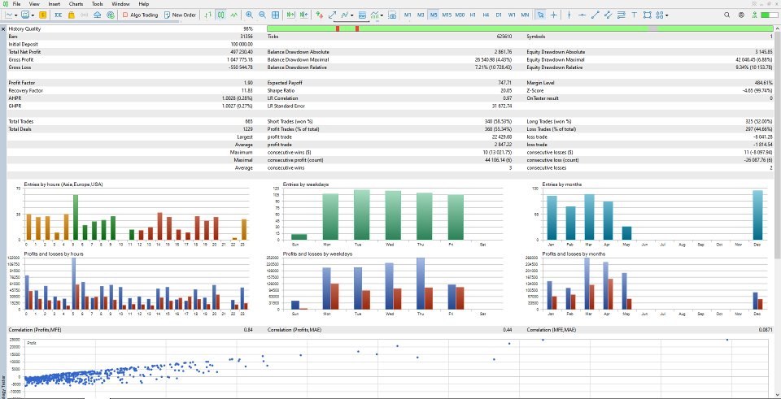Image resolution: width=781 pixels, height=399 pixels.
Task: Expand the chart bars icon dropdown
Action: tap(382, 15)
